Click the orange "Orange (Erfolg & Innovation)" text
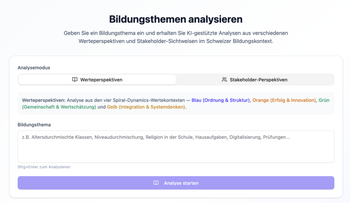Image resolution: width=350 pixels, height=203 pixels. tap(284, 100)
